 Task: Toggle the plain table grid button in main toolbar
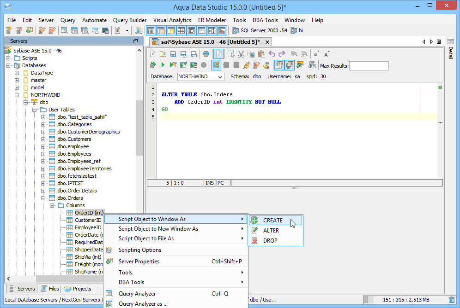tap(182, 30)
